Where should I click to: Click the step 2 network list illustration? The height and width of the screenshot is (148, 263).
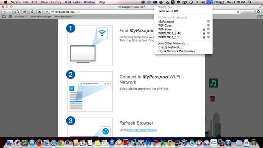tap(90, 91)
